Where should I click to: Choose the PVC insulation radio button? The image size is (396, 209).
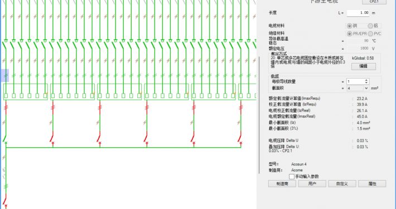click(x=370, y=33)
